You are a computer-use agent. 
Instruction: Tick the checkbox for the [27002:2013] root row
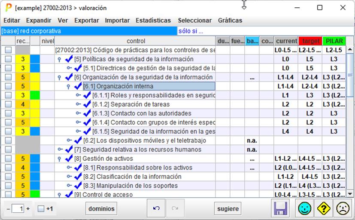[9, 50]
